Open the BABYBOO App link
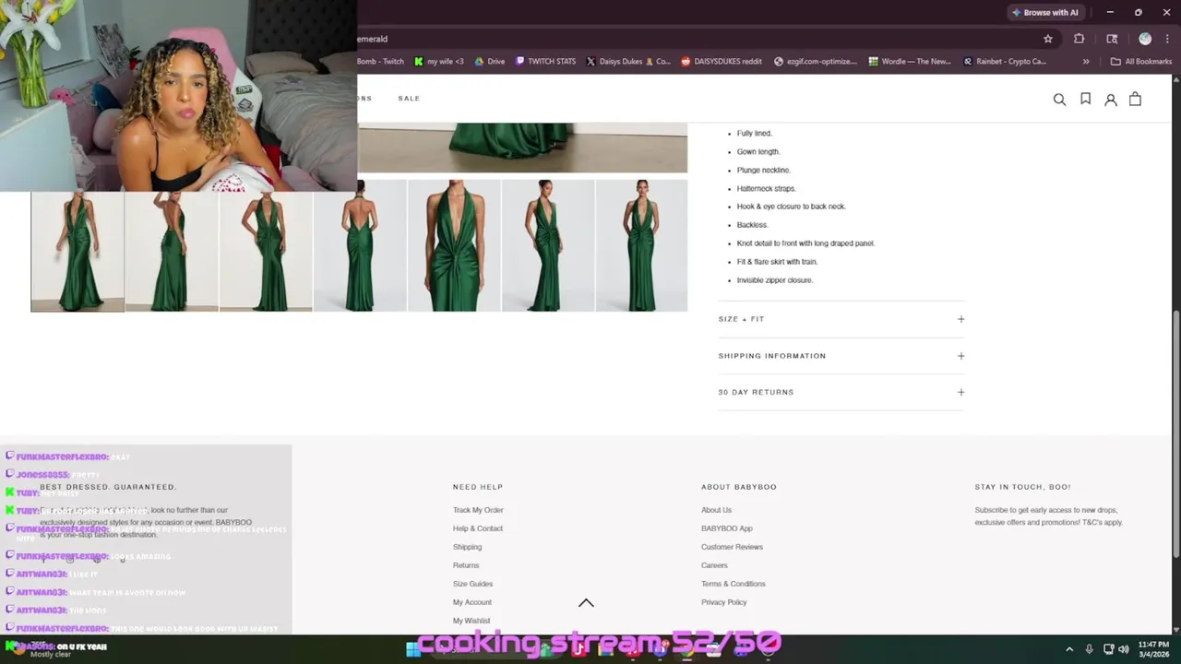Screen dimensions: 1181x664 [x=727, y=528]
